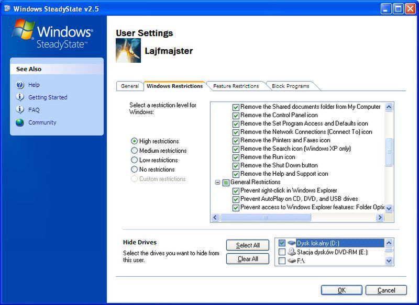
Task: Click the SteadyState title bar icon
Action: point(7,8)
